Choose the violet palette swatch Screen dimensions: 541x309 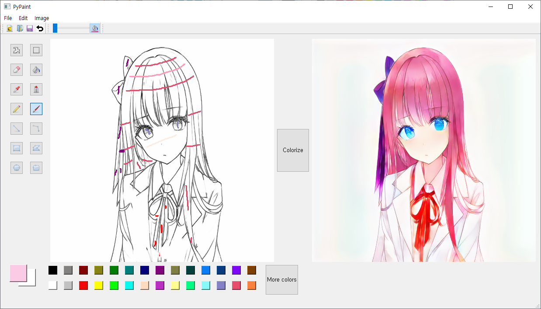(236, 270)
